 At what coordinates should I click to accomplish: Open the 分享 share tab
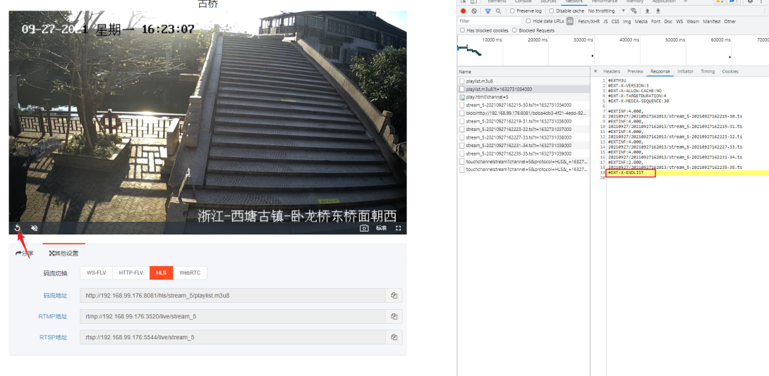[25, 253]
